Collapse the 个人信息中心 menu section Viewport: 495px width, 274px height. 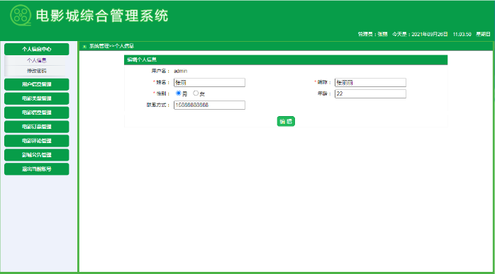coord(37,49)
